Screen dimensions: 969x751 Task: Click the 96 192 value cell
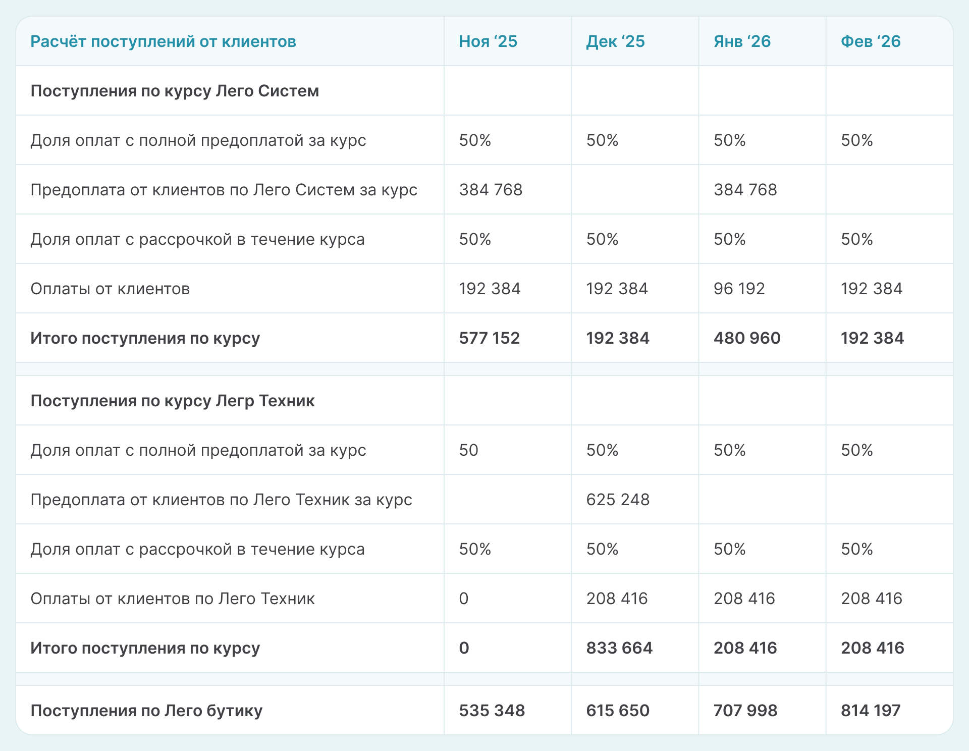[x=739, y=289]
